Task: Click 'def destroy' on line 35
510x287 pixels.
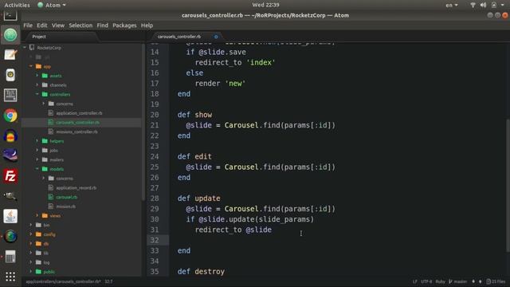Action: point(201,271)
